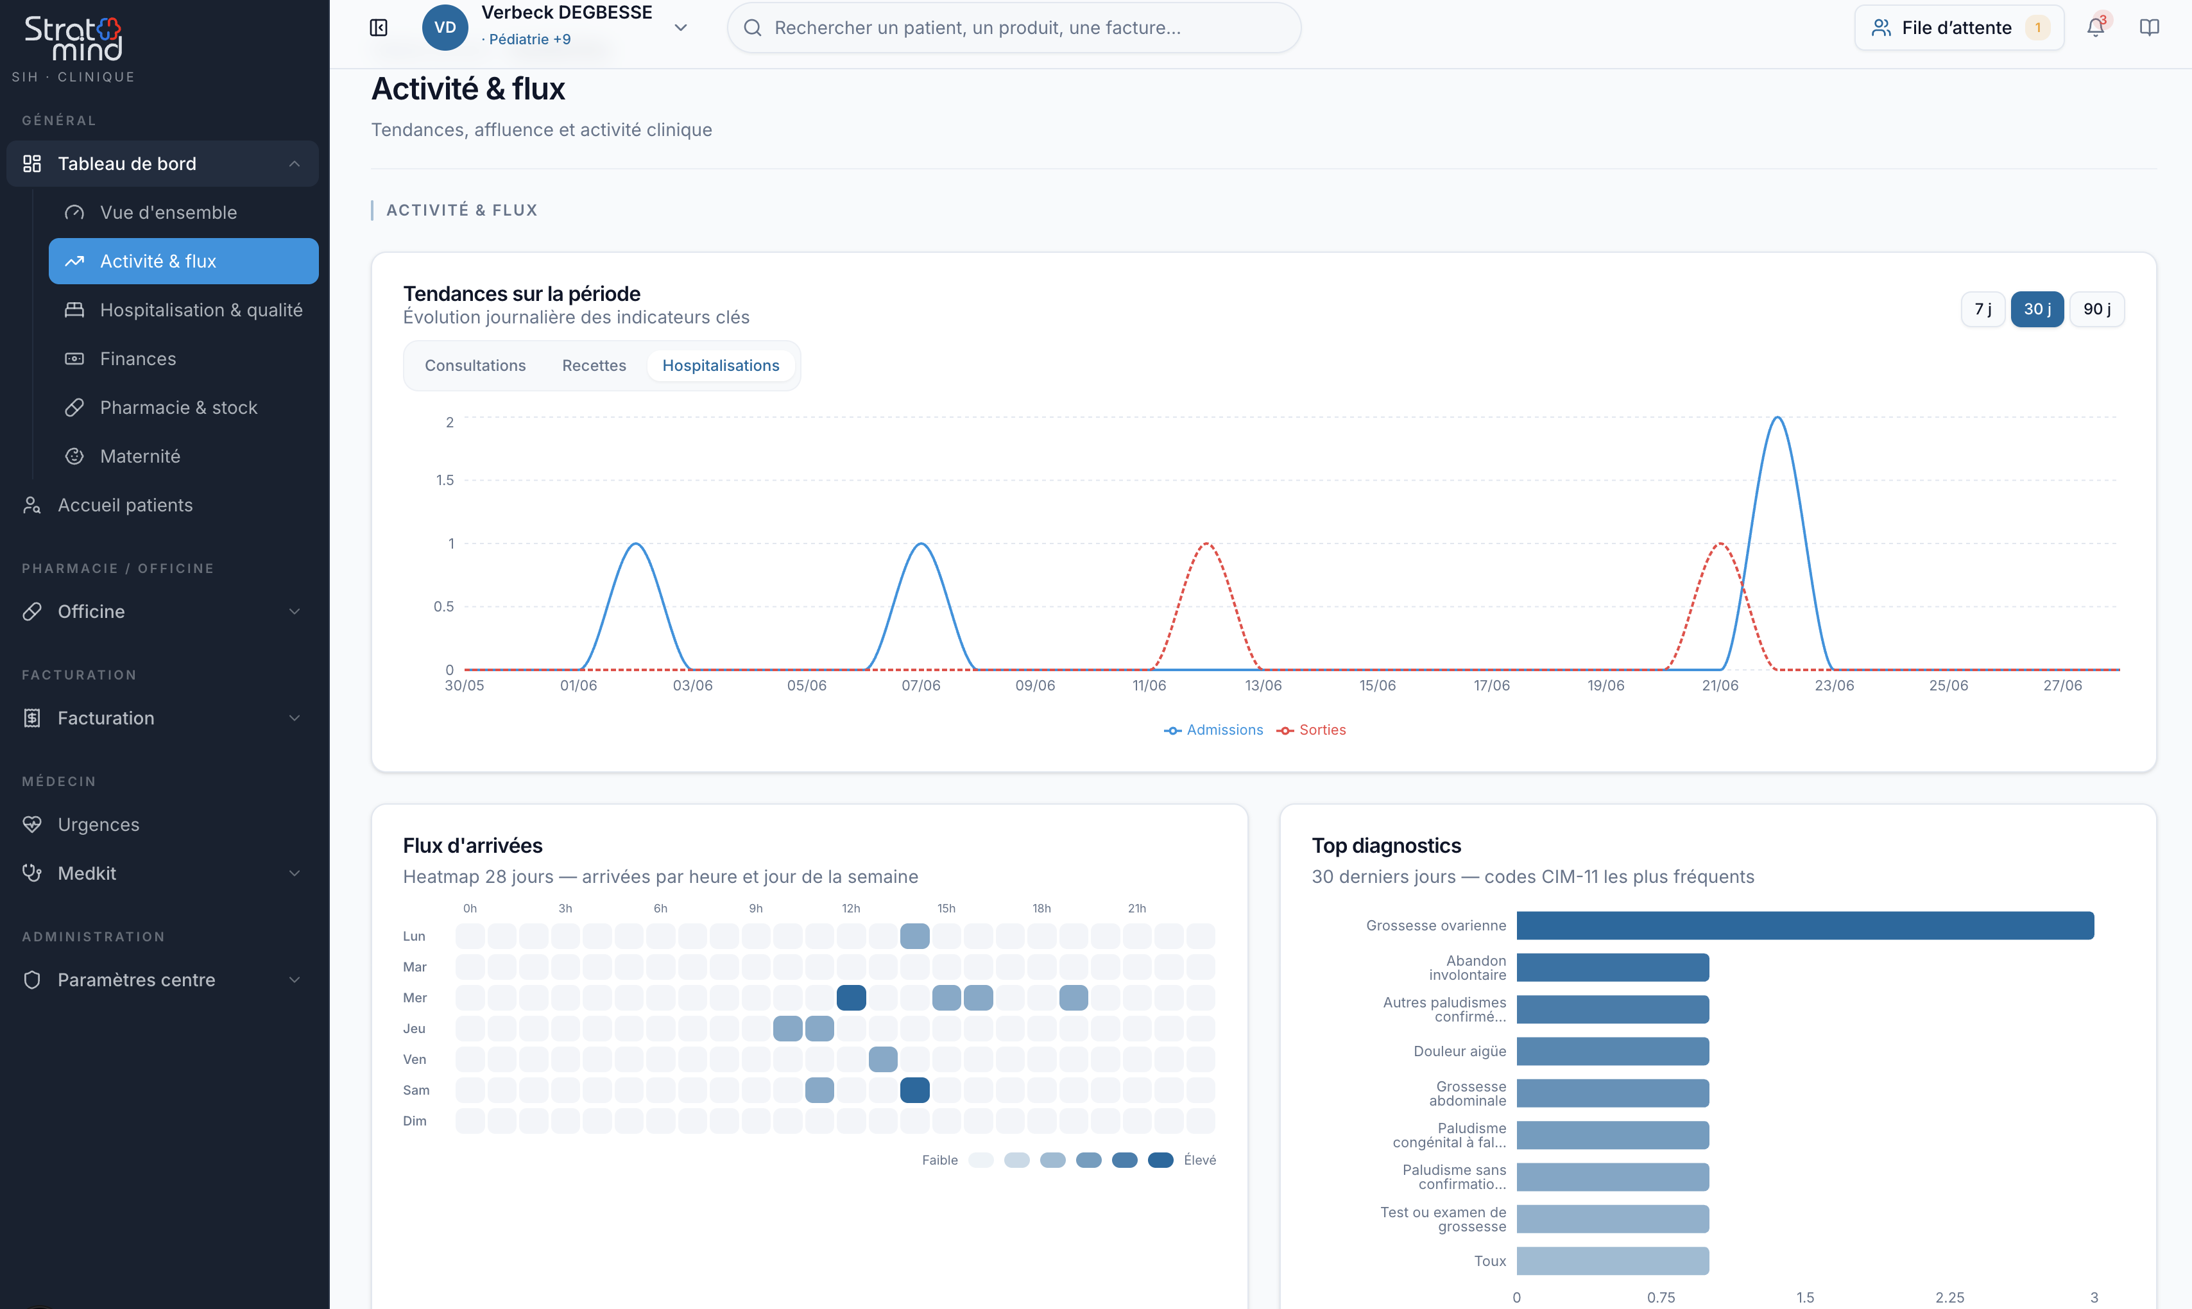Click the Vue d'ensemble gauge icon
The height and width of the screenshot is (1309, 2192).
coord(75,212)
